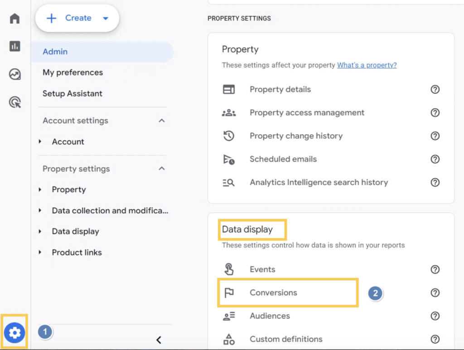Open Events under Data display
464x350 pixels.
click(262, 269)
